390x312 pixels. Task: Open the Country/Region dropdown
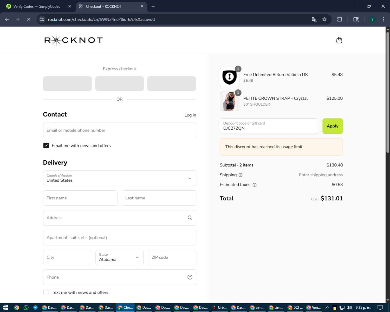pos(120,178)
